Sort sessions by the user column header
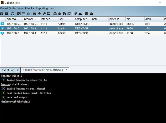 tap(65, 19)
